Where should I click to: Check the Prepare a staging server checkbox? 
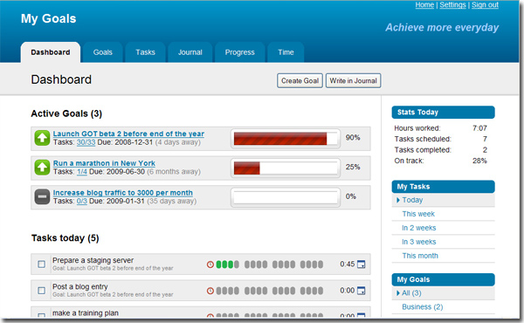tap(41, 265)
